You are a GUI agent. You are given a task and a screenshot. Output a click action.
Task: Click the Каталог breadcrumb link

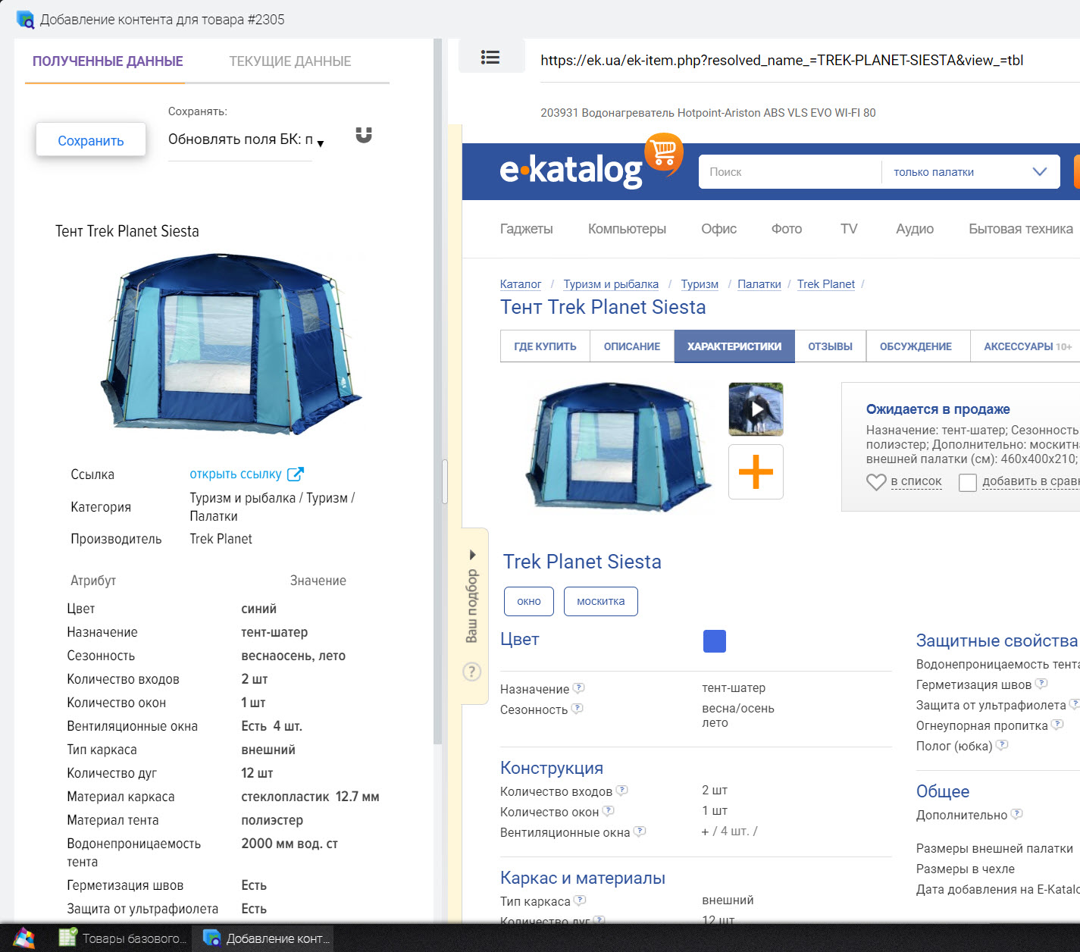coord(521,284)
